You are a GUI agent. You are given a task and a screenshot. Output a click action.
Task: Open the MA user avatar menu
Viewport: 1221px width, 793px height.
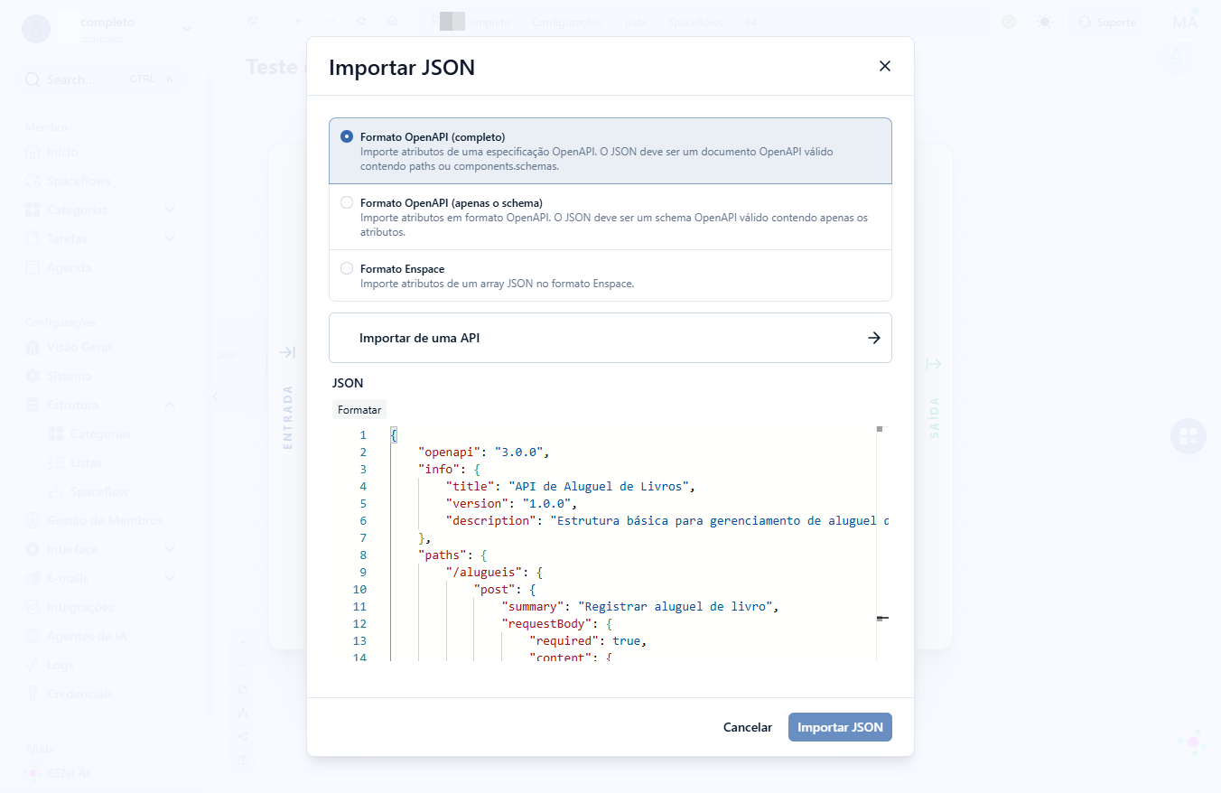(1184, 23)
